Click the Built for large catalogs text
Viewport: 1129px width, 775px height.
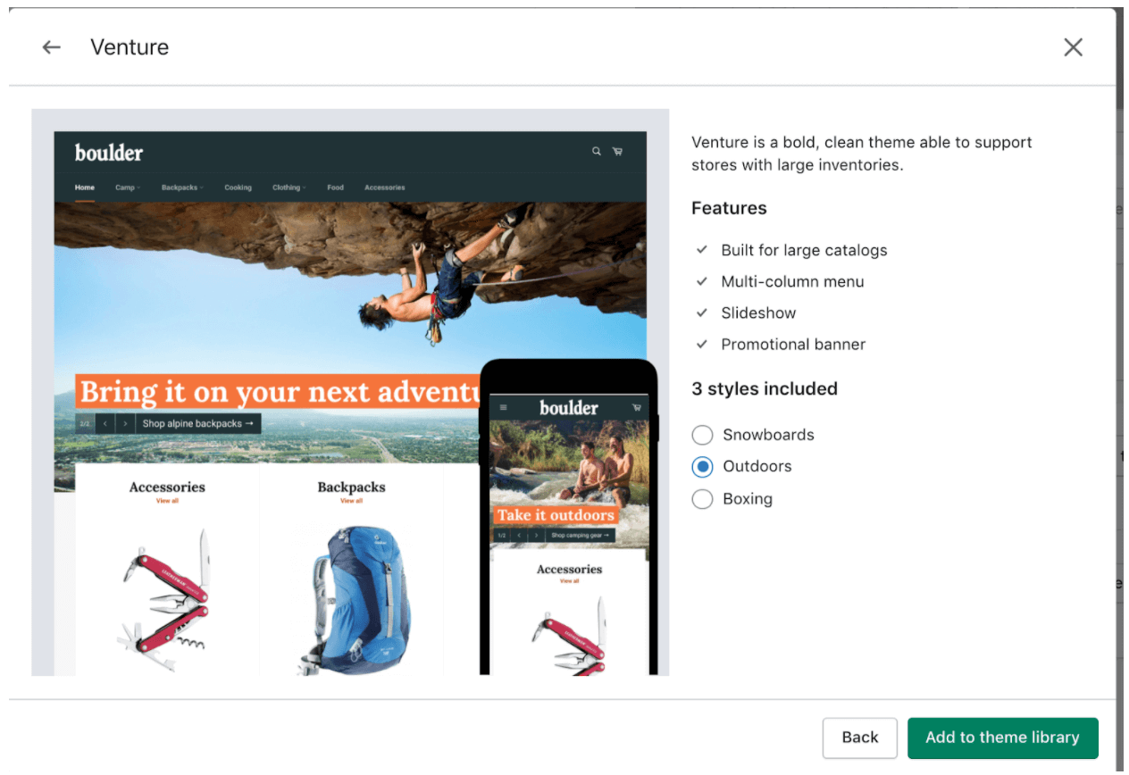click(x=805, y=250)
